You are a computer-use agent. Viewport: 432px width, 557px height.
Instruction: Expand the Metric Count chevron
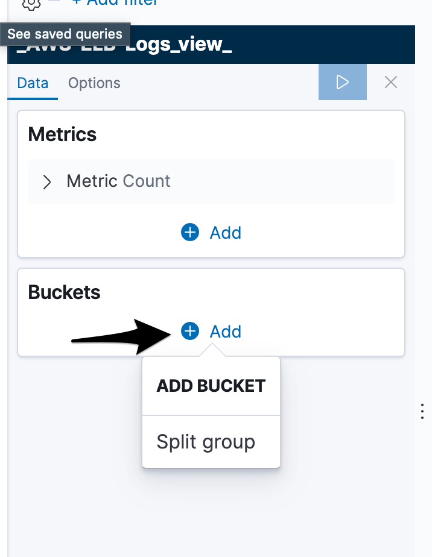coord(46,182)
